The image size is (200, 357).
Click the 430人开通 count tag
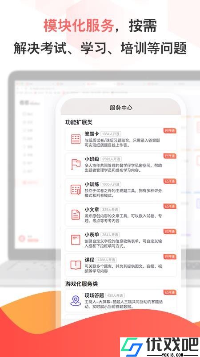click(115, 295)
